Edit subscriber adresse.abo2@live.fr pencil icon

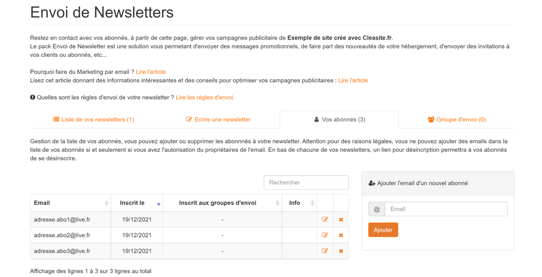point(325,235)
